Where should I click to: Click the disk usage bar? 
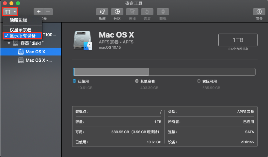point(164,72)
